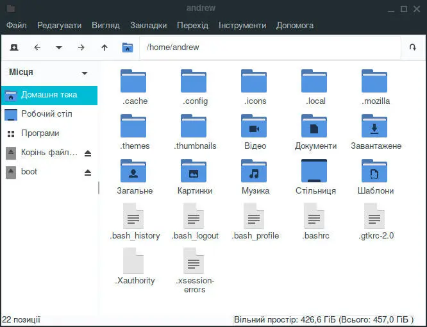Select the .thumbnails folder icon
427x327 pixels.
[x=194, y=126]
